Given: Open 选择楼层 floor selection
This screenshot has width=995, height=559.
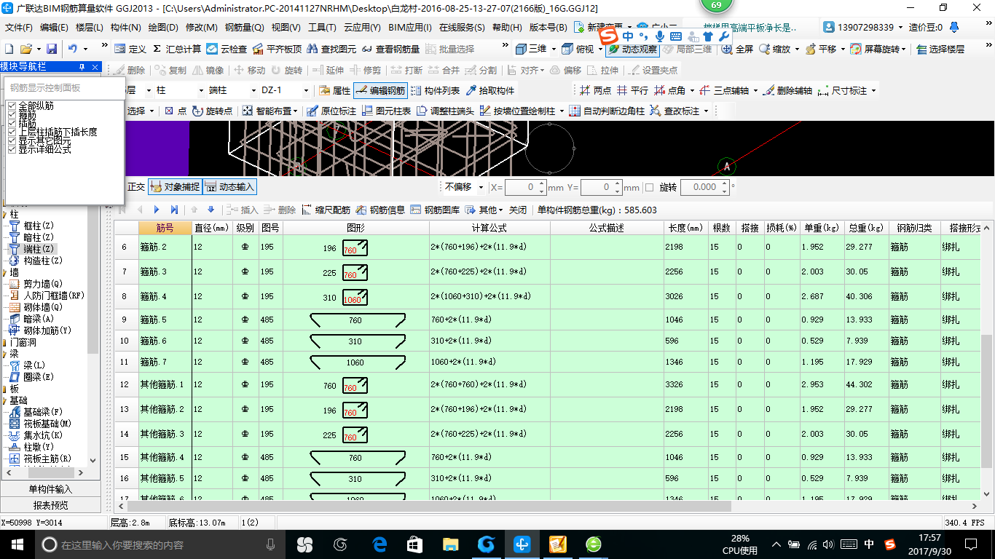Looking at the screenshot, I should 940,49.
